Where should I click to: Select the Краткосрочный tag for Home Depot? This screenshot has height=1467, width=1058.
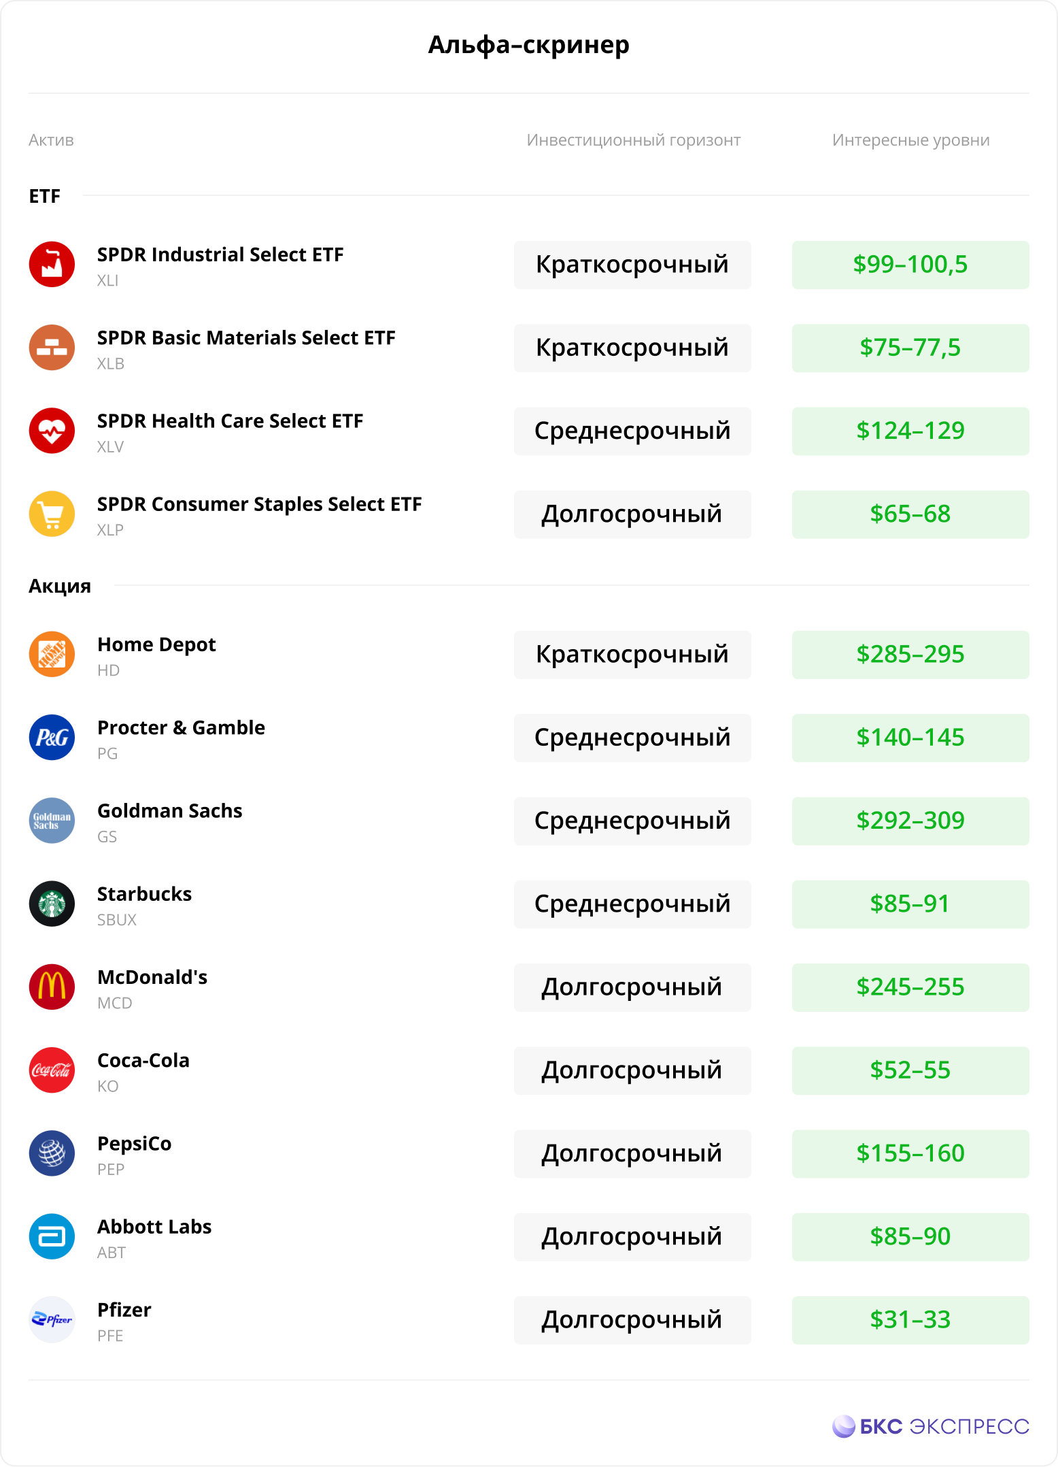[x=632, y=655]
